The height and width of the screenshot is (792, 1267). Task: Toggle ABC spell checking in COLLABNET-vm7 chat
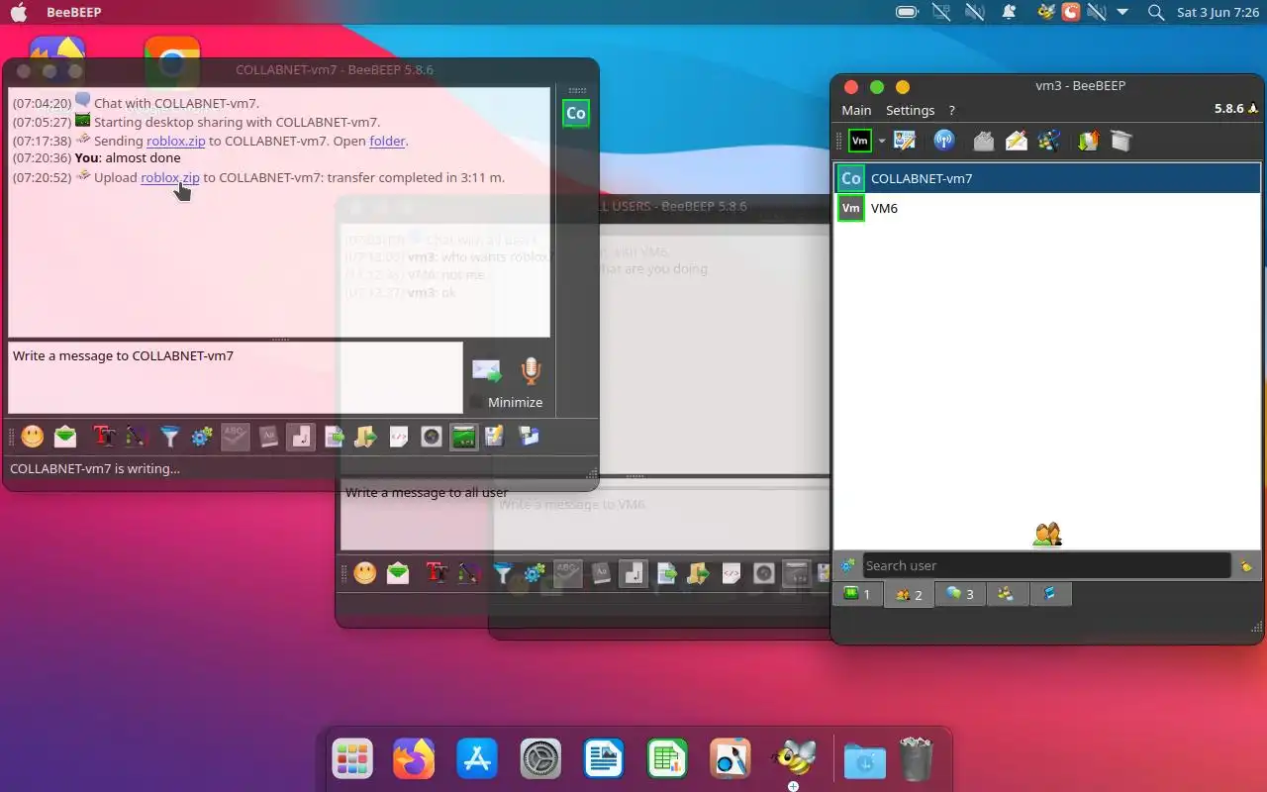235,436
